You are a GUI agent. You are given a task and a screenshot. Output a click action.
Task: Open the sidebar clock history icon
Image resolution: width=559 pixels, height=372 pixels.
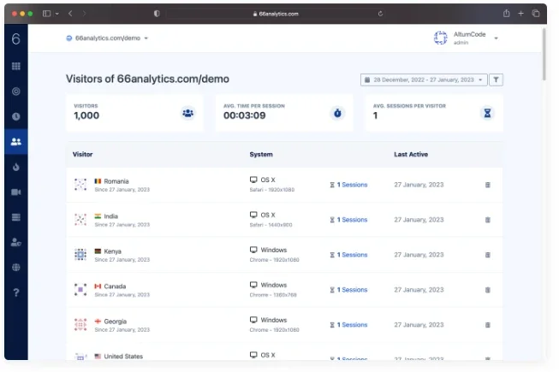(16, 116)
